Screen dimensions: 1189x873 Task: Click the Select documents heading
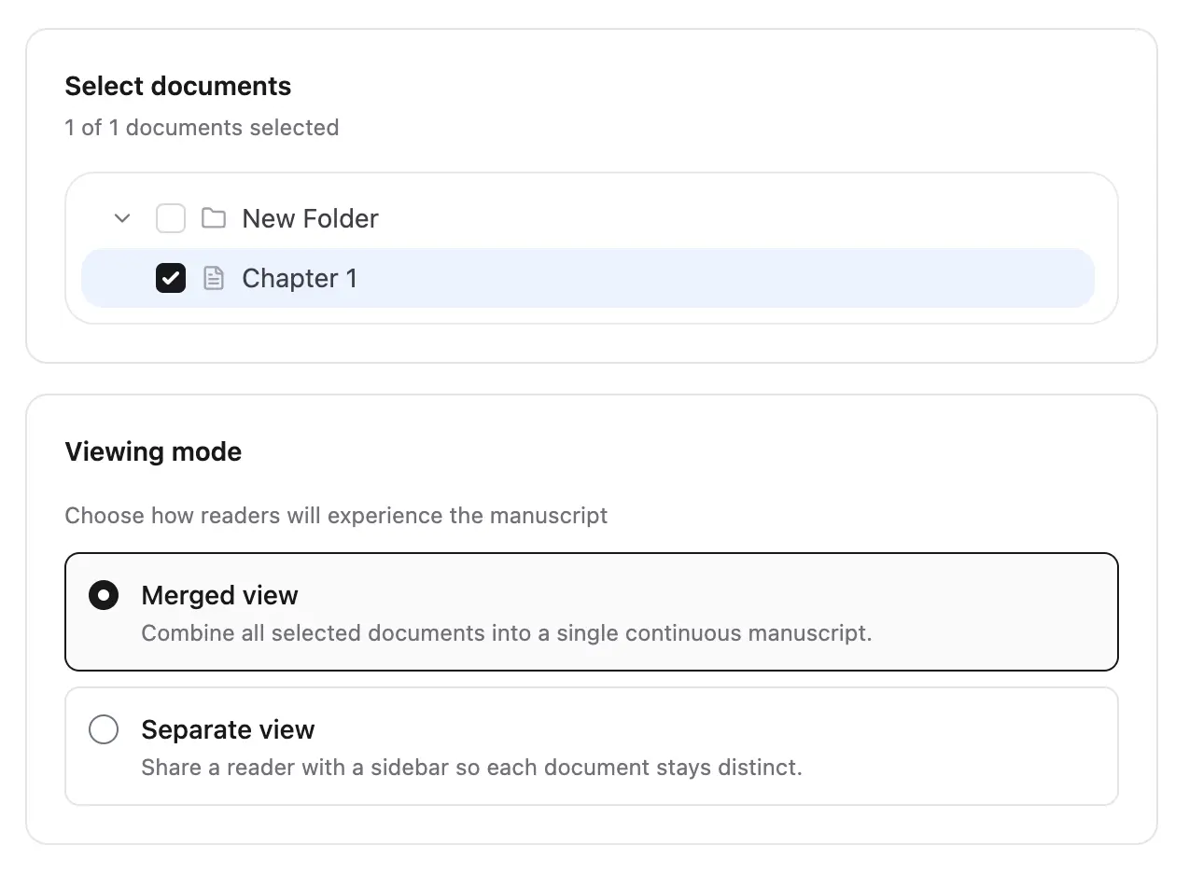point(177,86)
